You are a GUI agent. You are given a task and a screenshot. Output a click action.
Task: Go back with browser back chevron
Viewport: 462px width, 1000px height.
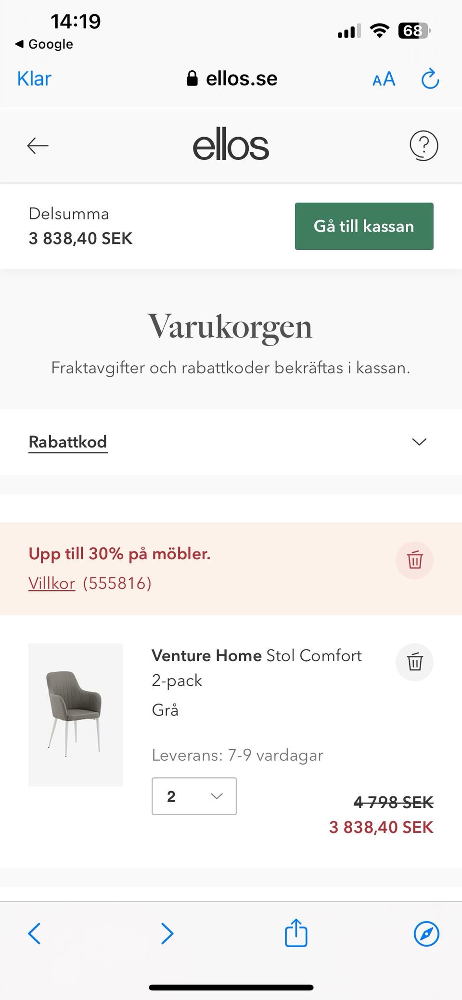(x=35, y=934)
